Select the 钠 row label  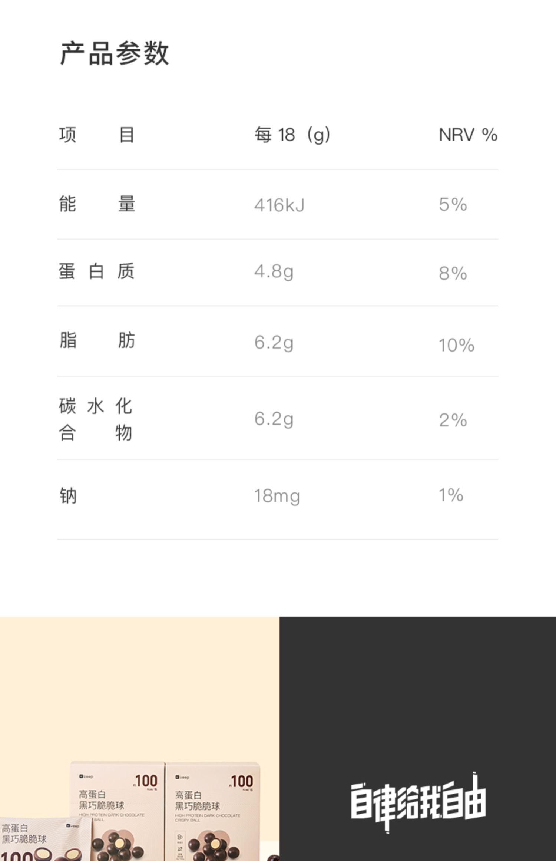point(68,496)
